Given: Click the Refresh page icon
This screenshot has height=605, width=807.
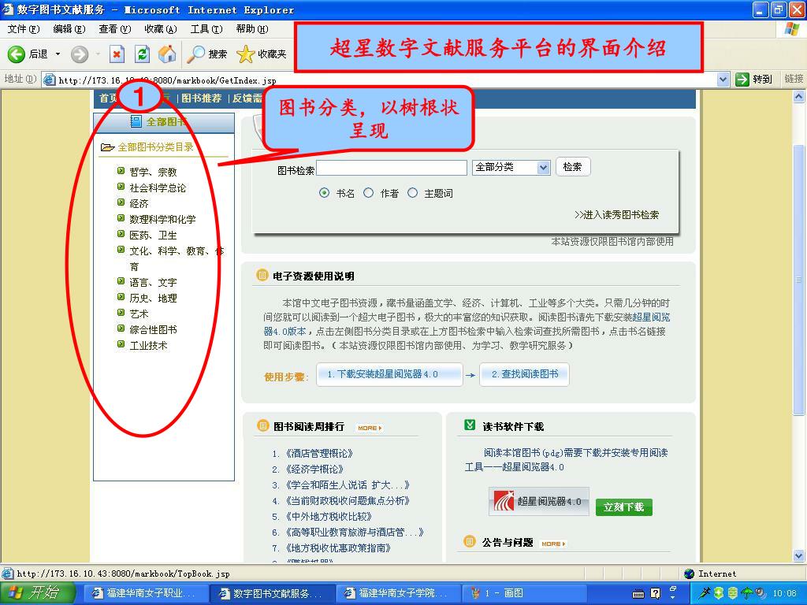Looking at the screenshot, I should click(x=142, y=54).
